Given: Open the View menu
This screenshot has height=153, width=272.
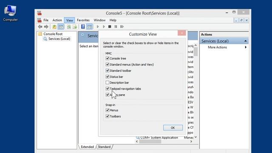Looking at the screenshot, I should [x=70, y=20].
